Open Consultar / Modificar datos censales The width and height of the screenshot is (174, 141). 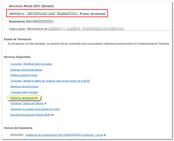point(31,64)
